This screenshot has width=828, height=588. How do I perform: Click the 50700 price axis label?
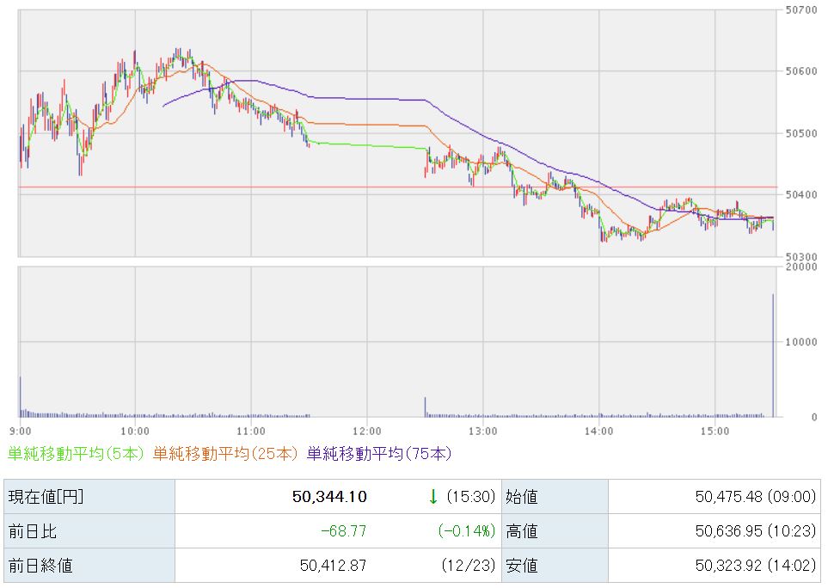[800, 10]
